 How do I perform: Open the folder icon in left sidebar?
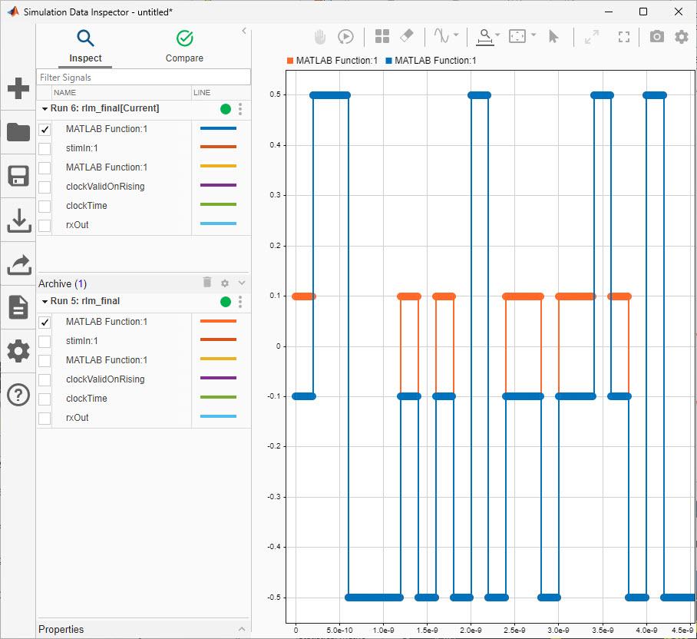click(x=18, y=132)
